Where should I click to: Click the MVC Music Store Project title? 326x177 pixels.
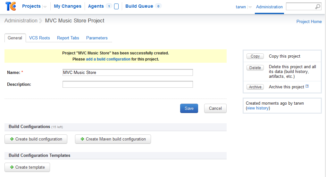tap(75, 20)
